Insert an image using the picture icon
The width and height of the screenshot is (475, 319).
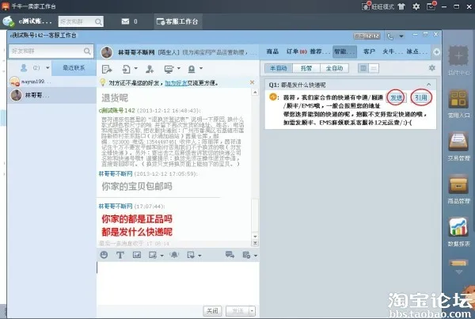[137, 255]
